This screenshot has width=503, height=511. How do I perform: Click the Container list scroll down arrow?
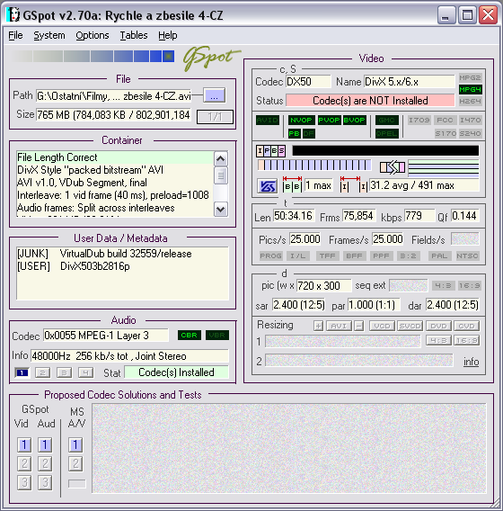coord(221,209)
